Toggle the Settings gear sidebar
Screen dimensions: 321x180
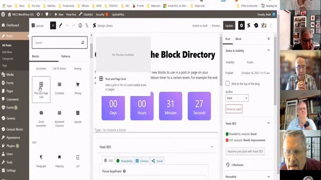[241, 25]
